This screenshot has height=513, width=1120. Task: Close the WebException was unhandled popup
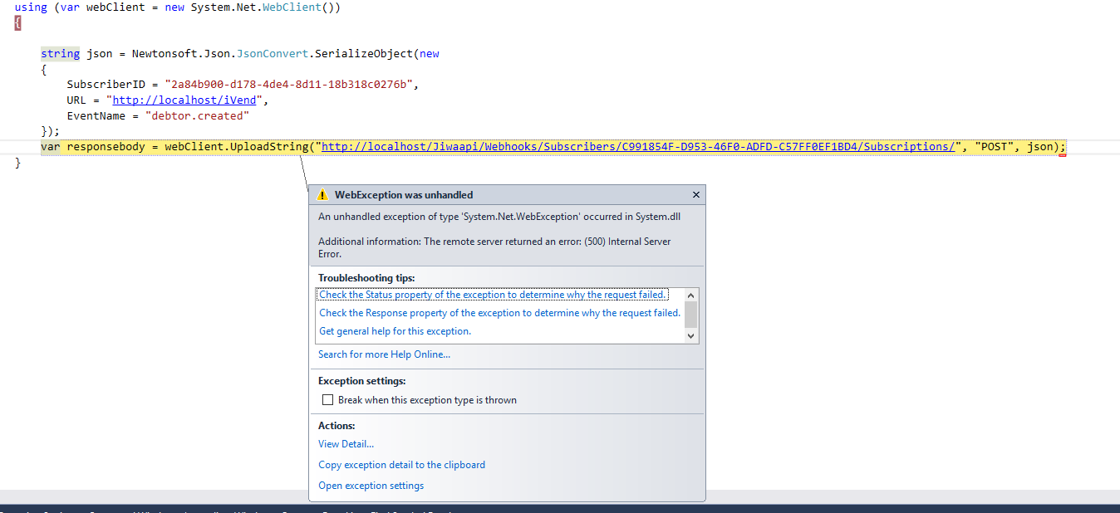(x=696, y=195)
